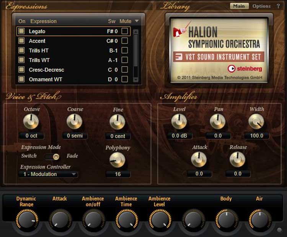Image resolution: width=287 pixels, height=237 pixels.
Task: Click the small round indicator at bottom right
Action: pyautogui.click(x=279, y=230)
